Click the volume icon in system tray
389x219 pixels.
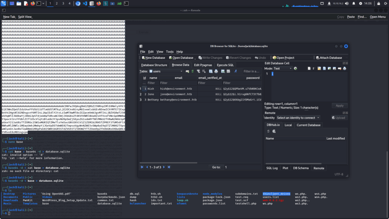pyautogui.click(x=347, y=3)
